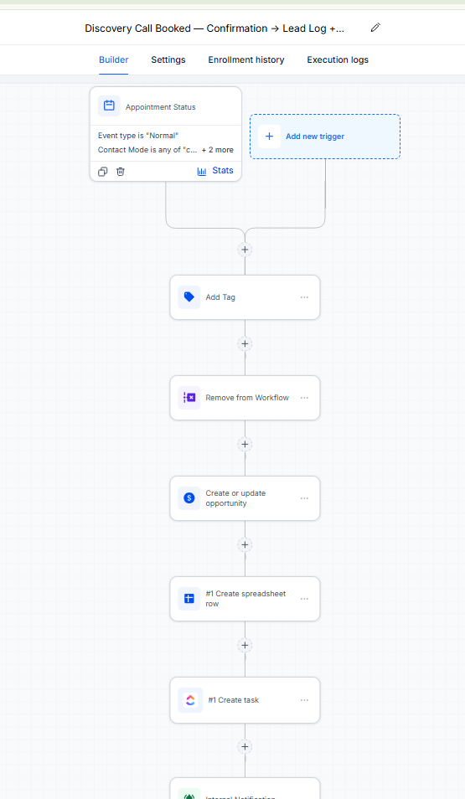Open Remove from Workflow three-dot menu
465x799 pixels.
(304, 398)
